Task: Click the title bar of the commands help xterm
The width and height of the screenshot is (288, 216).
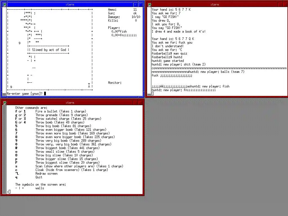Action: [x=70, y=103]
